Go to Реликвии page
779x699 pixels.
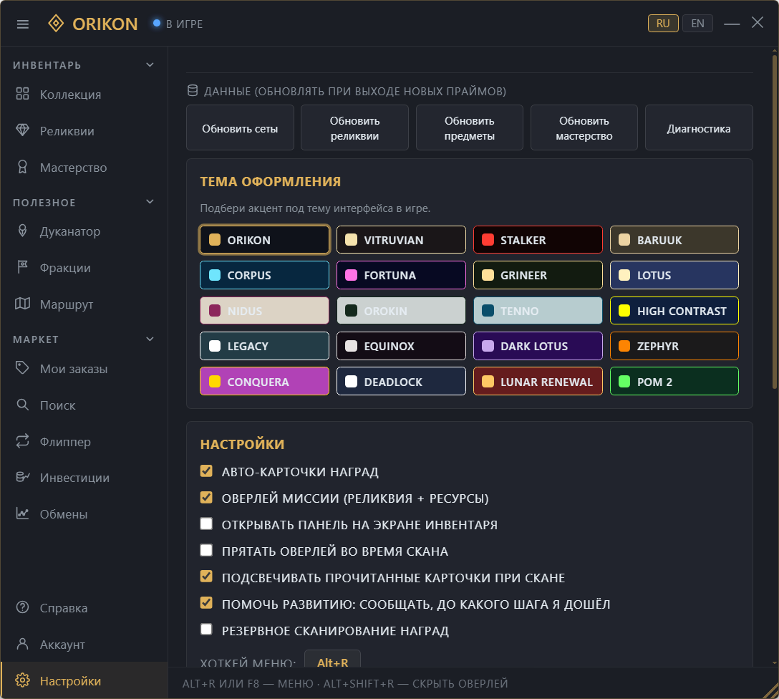coord(84,130)
